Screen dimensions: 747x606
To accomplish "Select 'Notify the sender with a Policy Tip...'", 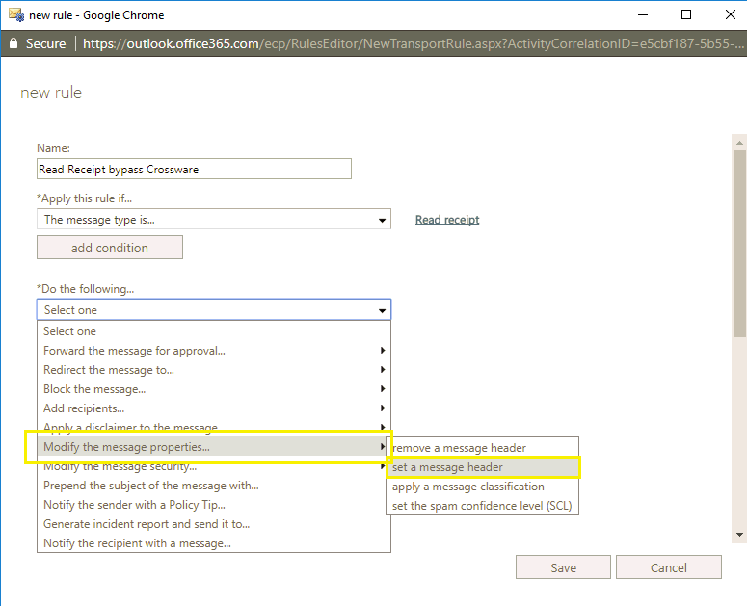I will [213, 505].
